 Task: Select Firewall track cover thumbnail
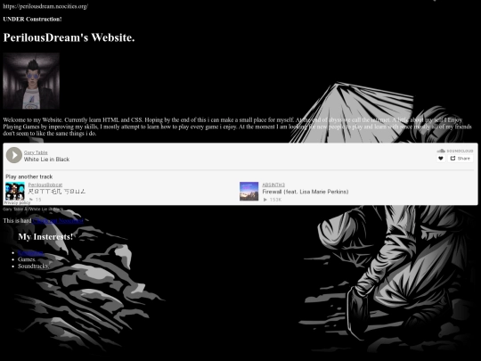(249, 192)
